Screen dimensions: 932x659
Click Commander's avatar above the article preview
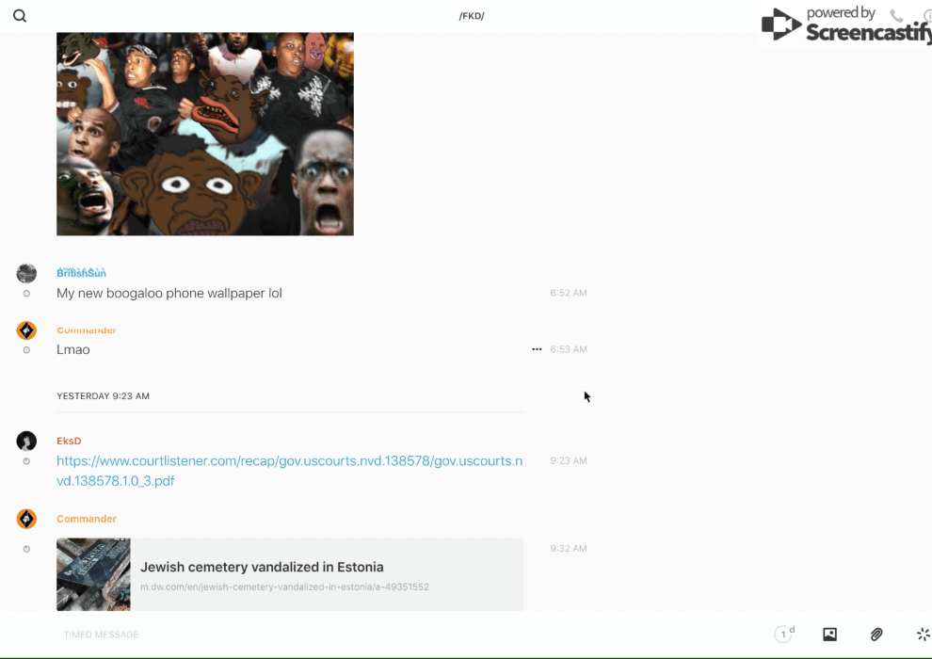pyautogui.click(x=26, y=519)
